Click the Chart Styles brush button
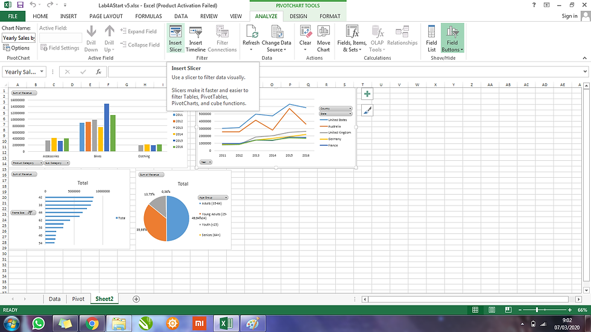591x332 pixels. coord(367,110)
